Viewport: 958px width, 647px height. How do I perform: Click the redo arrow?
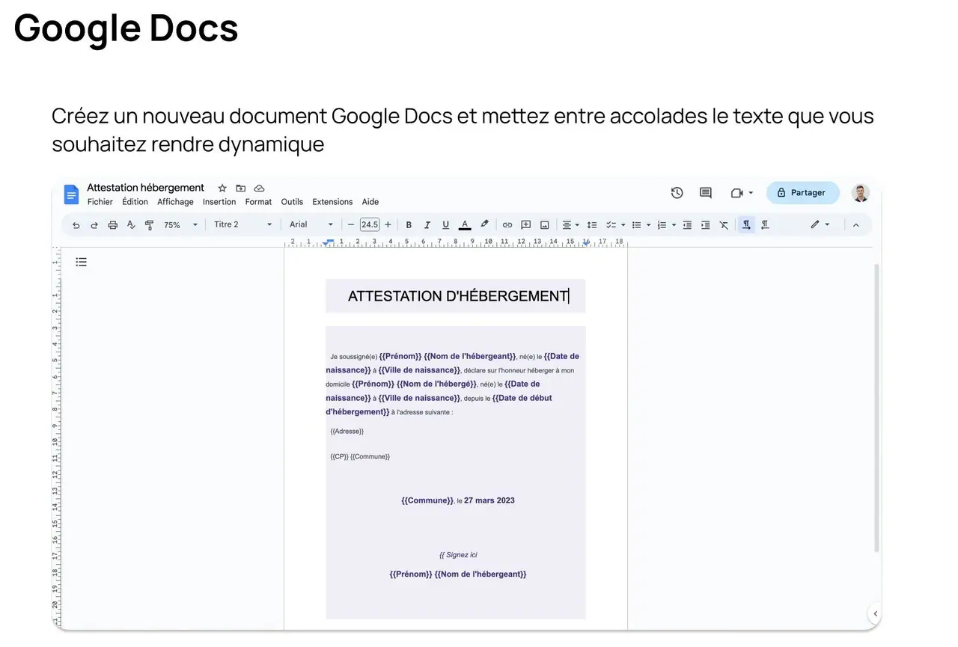click(94, 224)
